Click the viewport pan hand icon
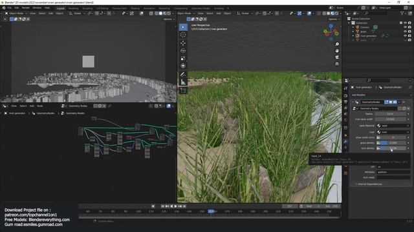The width and height of the screenshot is (414, 232). click(x=337, y=50)
